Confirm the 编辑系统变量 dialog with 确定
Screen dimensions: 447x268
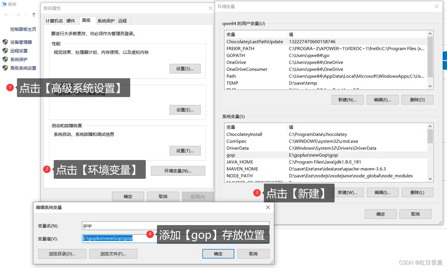click(x=218, y=254)
